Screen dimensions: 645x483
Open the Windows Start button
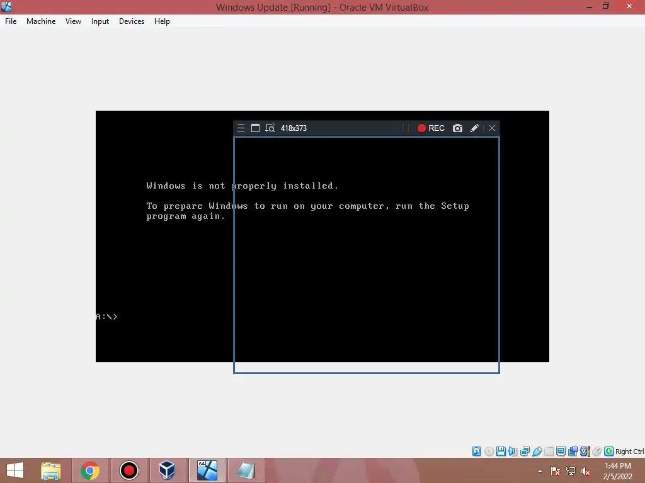pyautogui.click(x=15, y=470)
